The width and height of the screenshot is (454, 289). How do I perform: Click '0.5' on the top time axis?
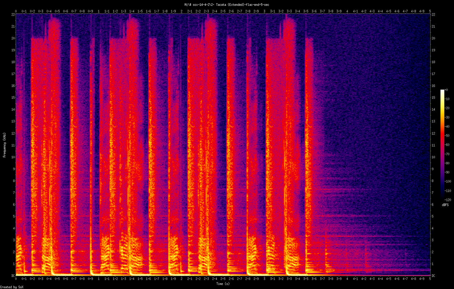[x=57, y=11]
